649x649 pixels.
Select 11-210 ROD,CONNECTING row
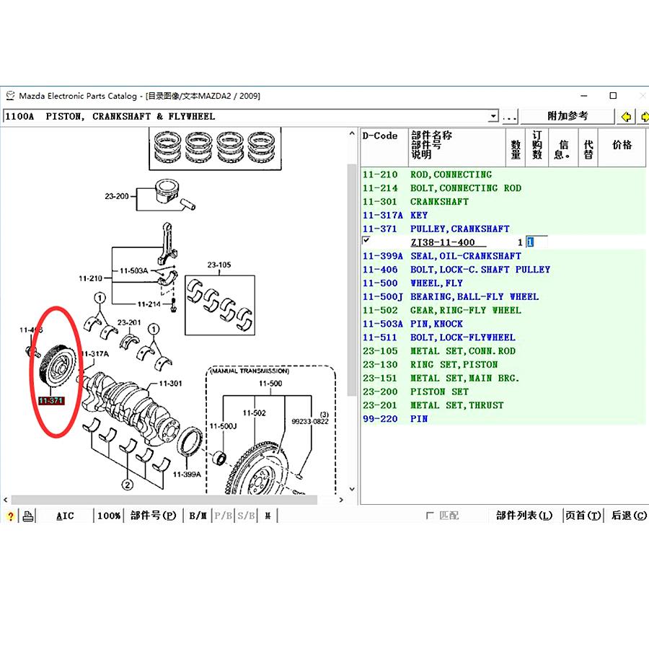pyautogui.click(x=503, y=175)
